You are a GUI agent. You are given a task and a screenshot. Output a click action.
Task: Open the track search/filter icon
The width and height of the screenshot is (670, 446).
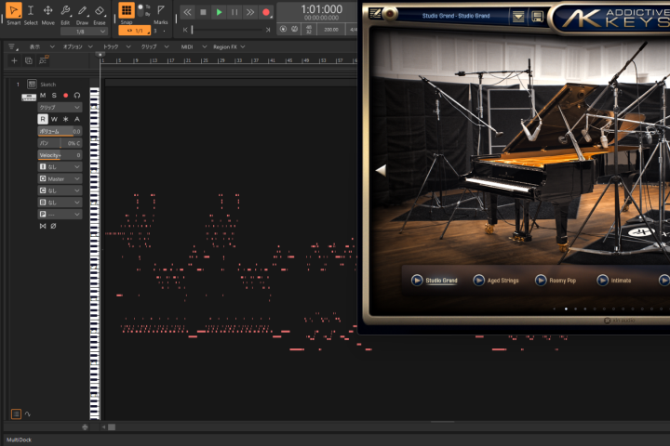[x=43, y=60]
